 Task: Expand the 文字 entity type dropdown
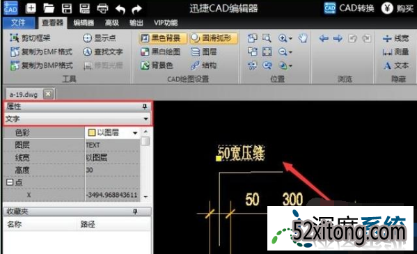(x=145, y=118)
